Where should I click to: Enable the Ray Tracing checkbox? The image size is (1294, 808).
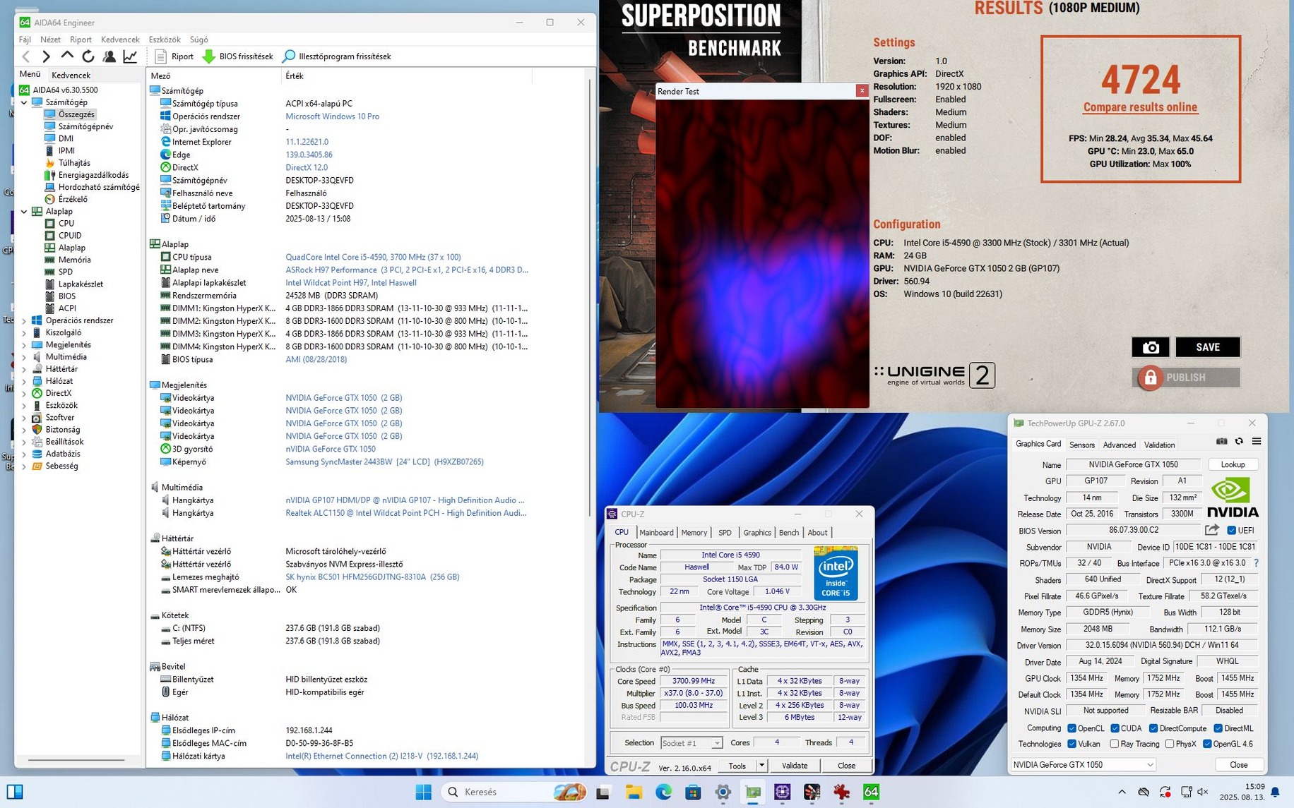point(1114,744)
